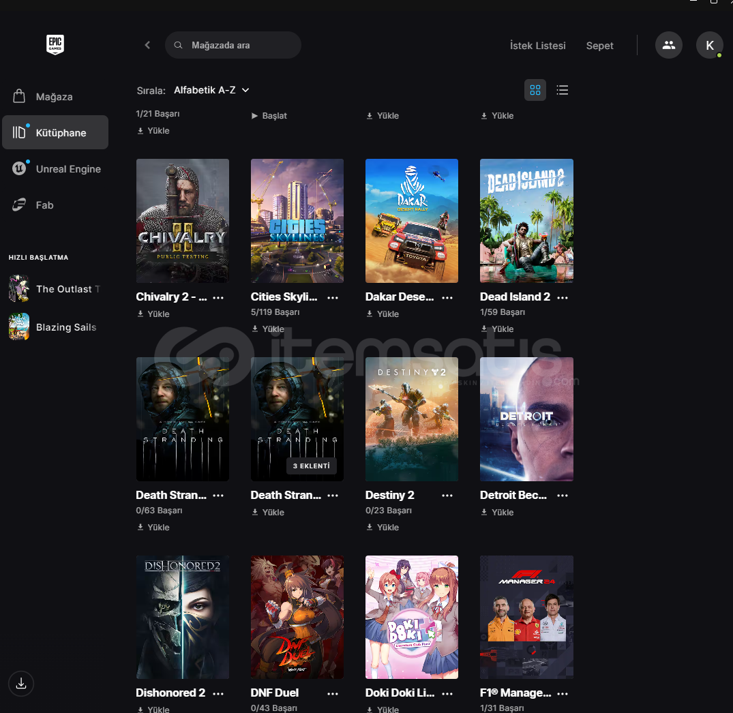Select Kütüphane in the sidebar
Viewport: 733px width, 713px height.
pyautogui.click(x=55, y=133)
